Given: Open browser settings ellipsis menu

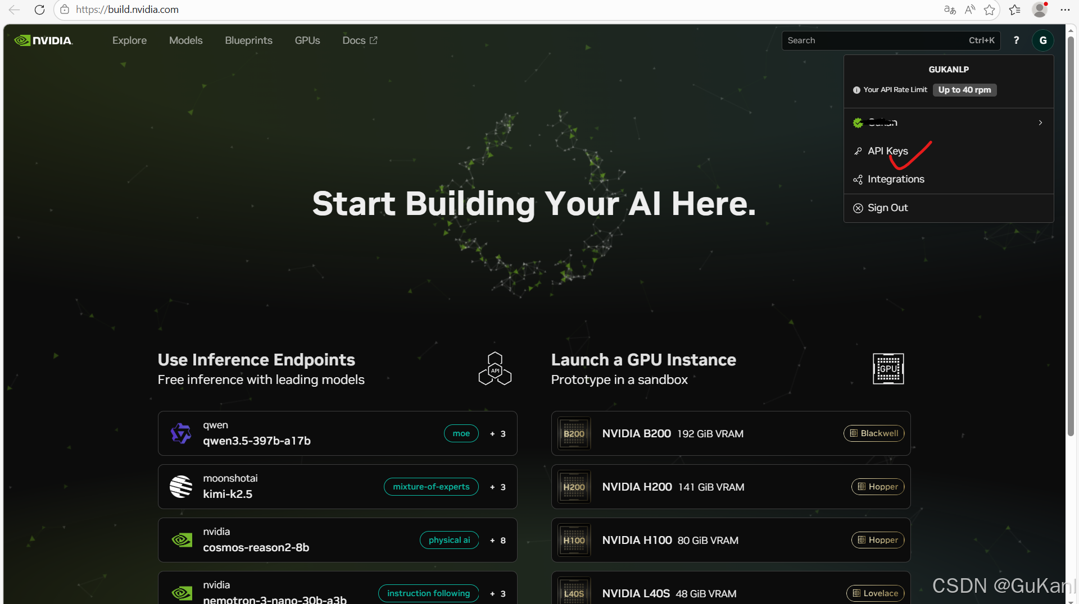Looking at the screenshot, I should click(1065, 10).
